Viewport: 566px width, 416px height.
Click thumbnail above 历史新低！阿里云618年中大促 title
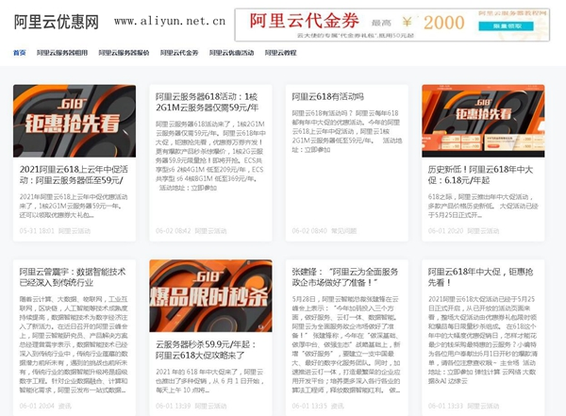click(x=483, y=121)
